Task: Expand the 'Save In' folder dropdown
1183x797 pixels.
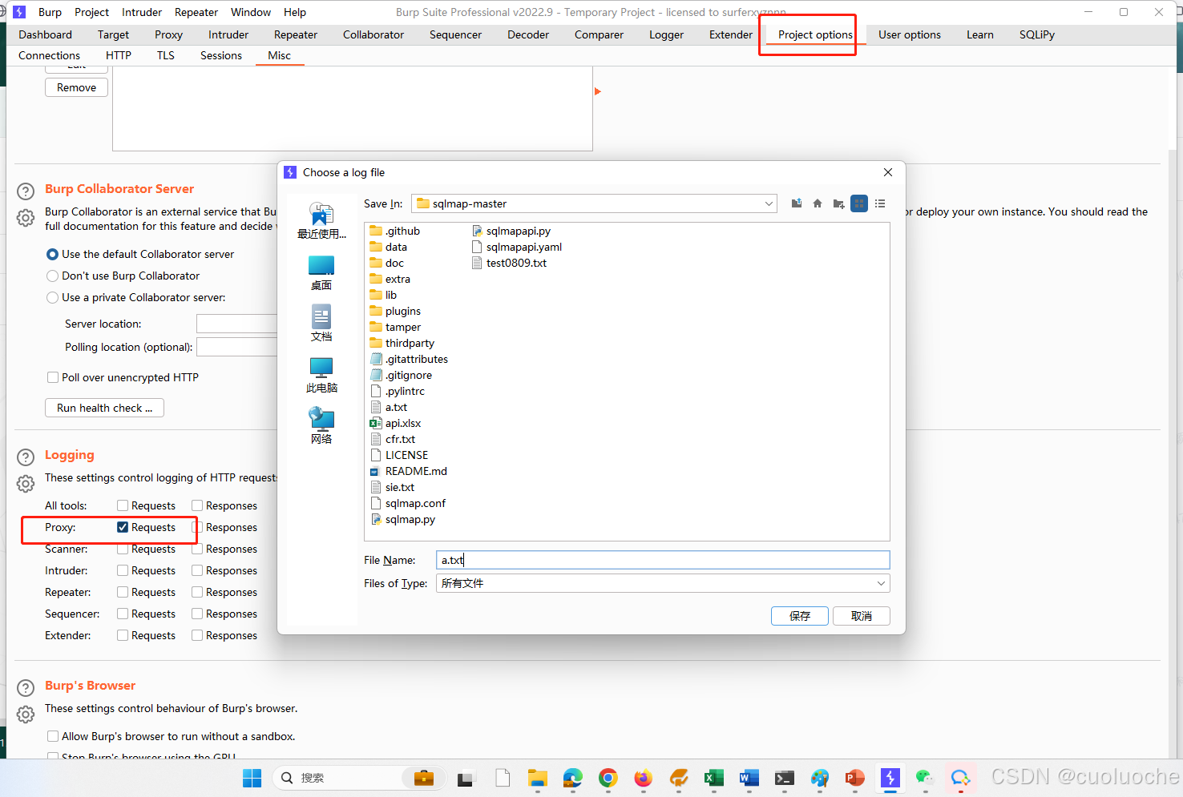Action: tap(769, 203)
